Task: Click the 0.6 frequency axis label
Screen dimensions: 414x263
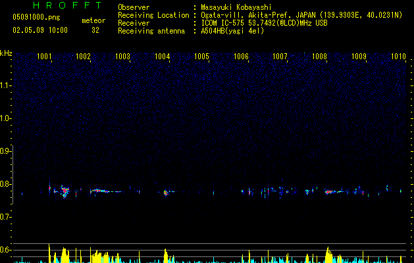Action: coord(5,250)
